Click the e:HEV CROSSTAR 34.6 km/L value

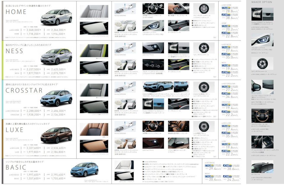click(x=232, y=97)
